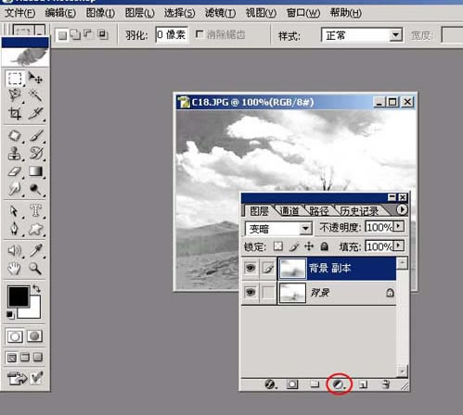Screen dimensions: 463x415
Task: Toggle lock transparent pixels
Action: coord(277,246)
